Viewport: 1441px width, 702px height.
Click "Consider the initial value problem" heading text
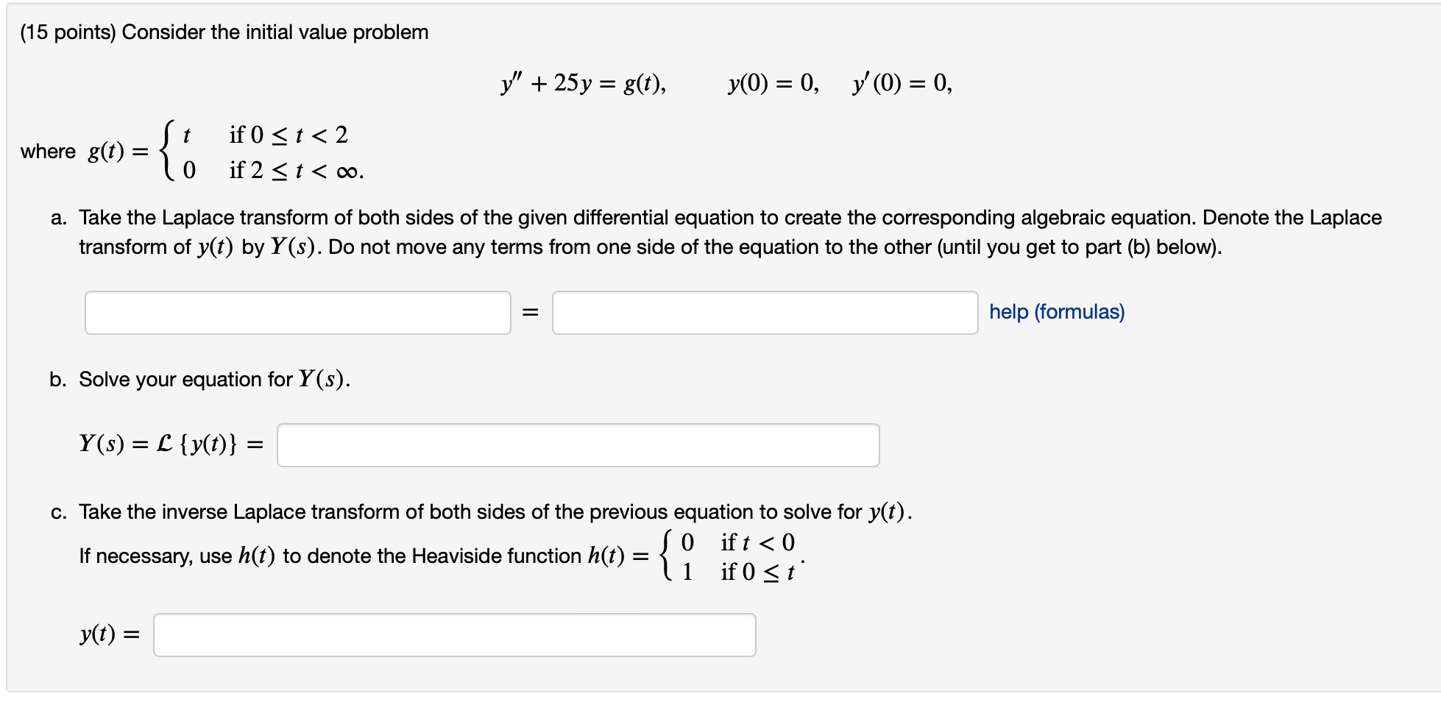275,32
